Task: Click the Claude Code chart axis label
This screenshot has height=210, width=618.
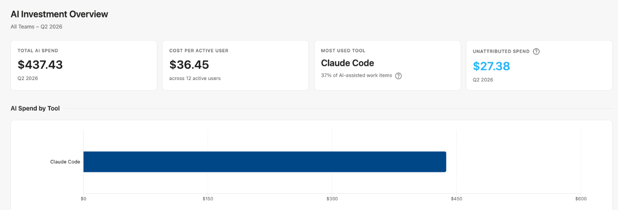Action: 65,162
